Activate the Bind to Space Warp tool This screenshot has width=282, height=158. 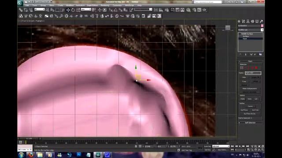point(31,10)
